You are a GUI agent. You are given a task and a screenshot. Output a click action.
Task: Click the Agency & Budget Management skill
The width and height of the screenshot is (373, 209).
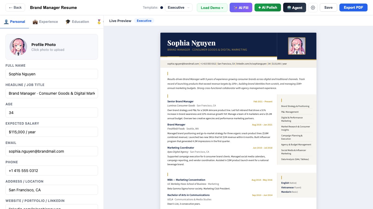click(x=296, y=145)
